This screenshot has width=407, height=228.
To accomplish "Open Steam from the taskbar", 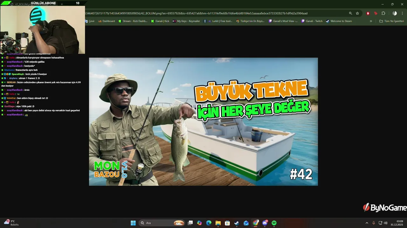I will 237,223.
